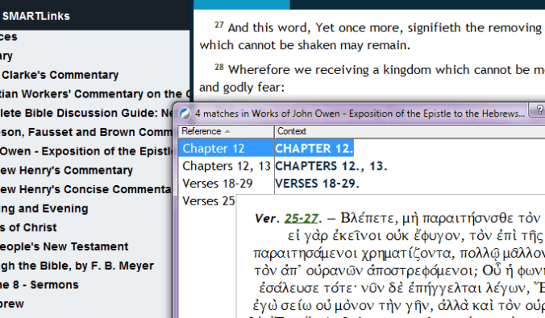This screenshot has height=318, width=545.
Task: Click the Context column header
Action: [x=410, y=131]
